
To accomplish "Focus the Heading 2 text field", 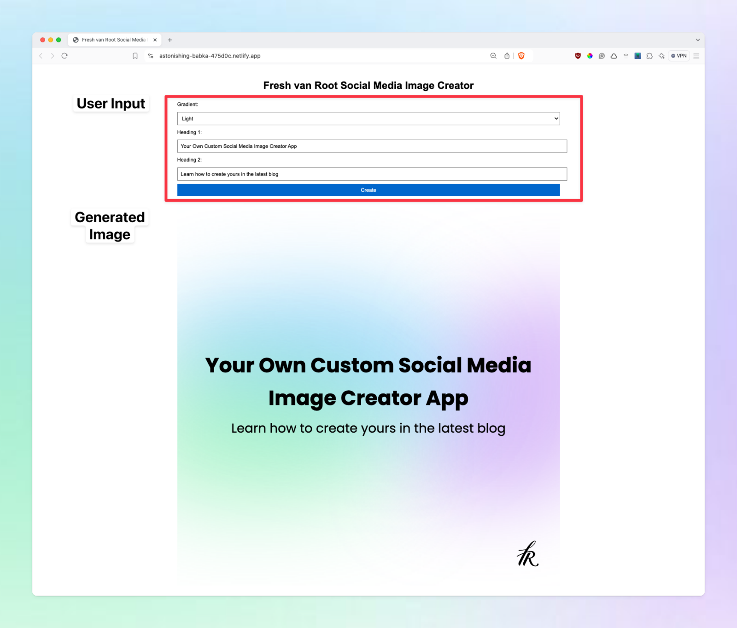I will 372,174.
